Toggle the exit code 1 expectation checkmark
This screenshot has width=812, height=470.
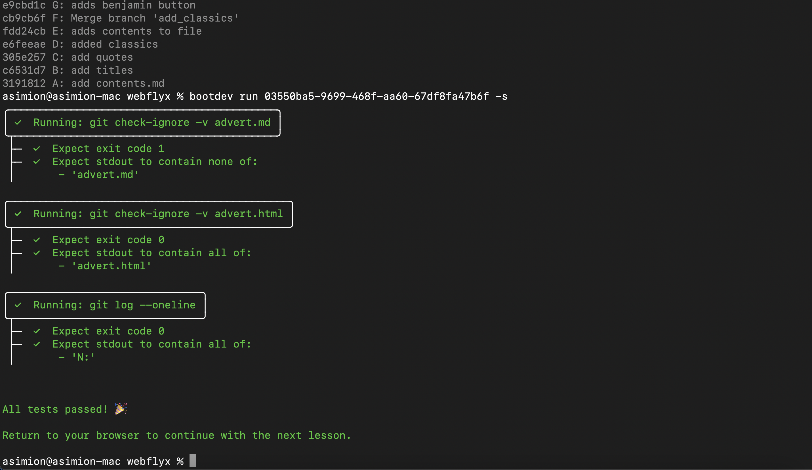(x=36, y=148)
